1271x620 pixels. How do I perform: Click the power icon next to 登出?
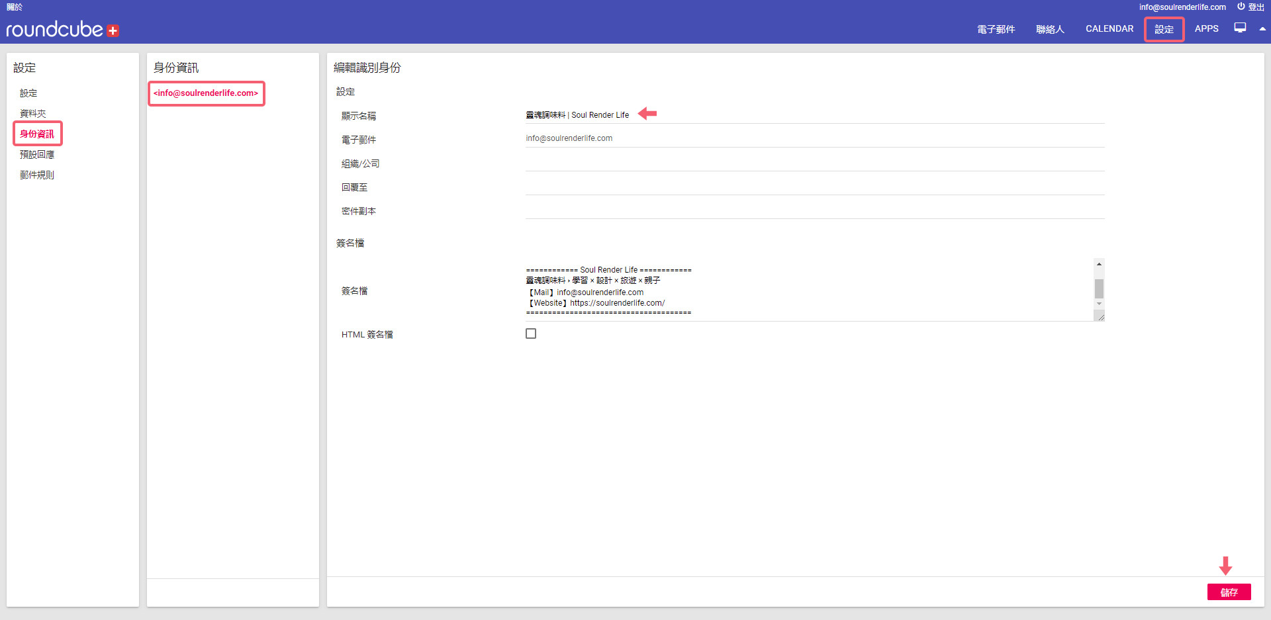pos(1241,7)
